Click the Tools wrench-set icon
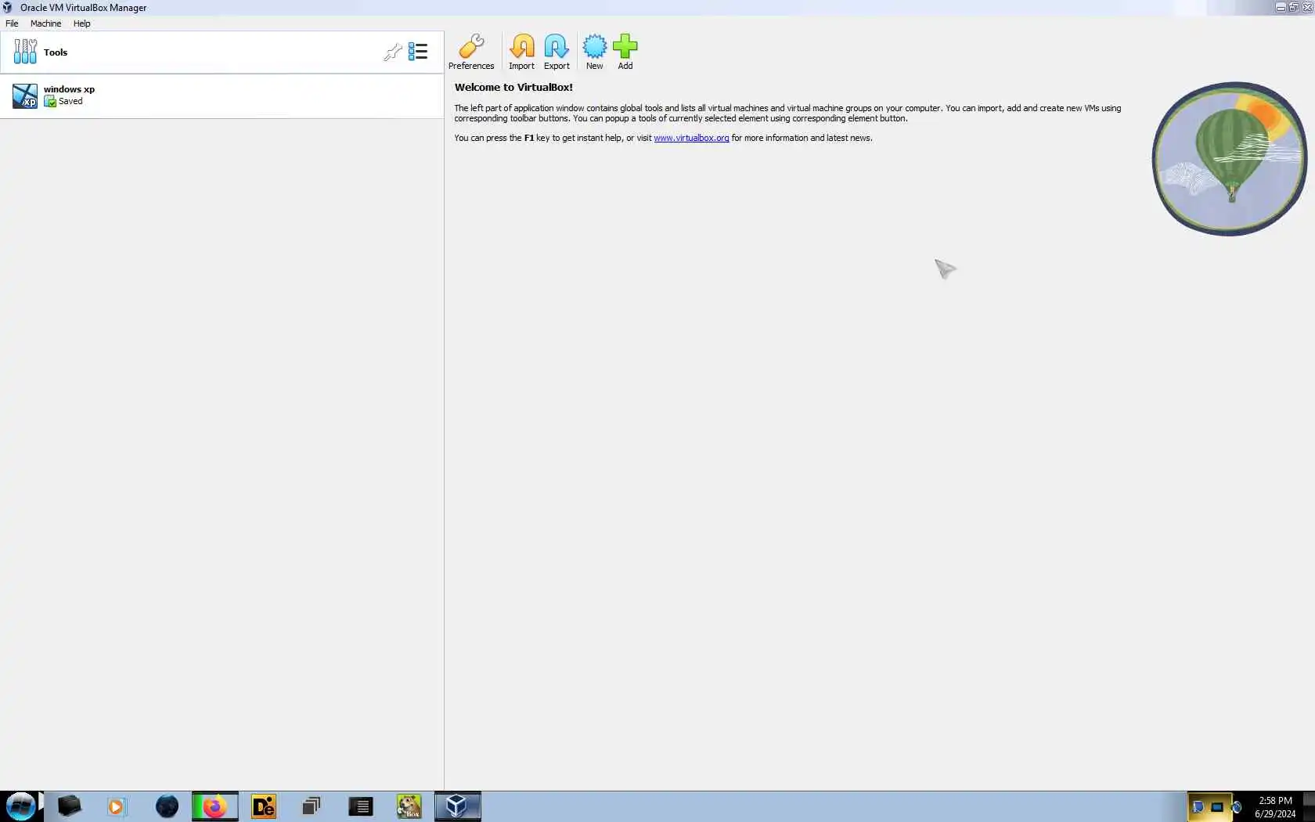 25,52
